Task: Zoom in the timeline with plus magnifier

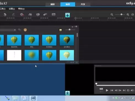Action: [128, 15]
